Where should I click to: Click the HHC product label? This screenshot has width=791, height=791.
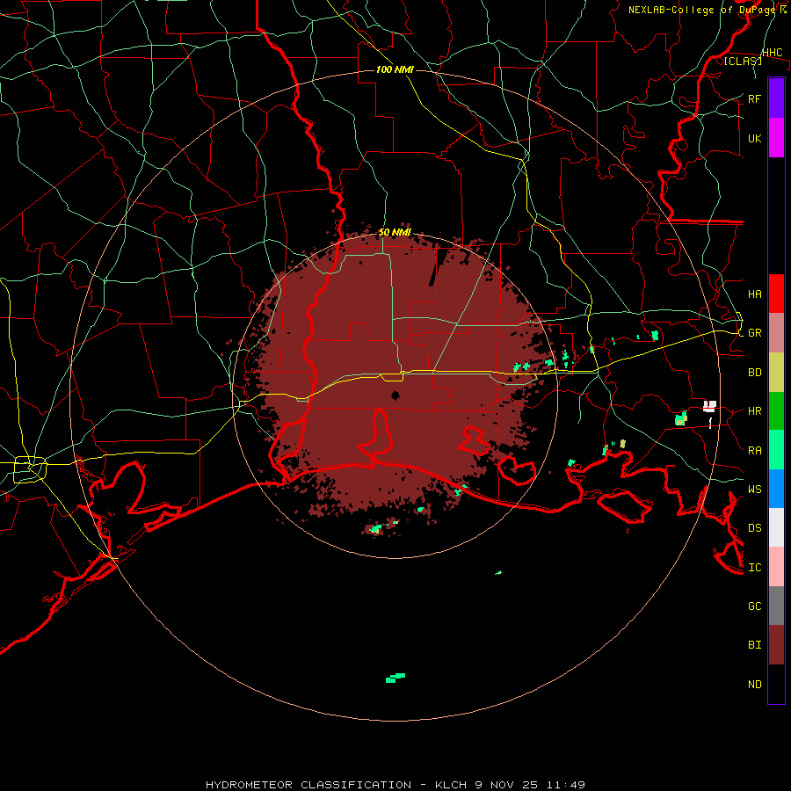(772, 53)
